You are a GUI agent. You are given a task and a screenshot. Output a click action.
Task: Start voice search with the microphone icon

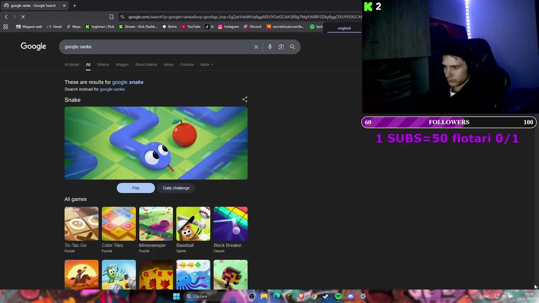tap(270, 47)
